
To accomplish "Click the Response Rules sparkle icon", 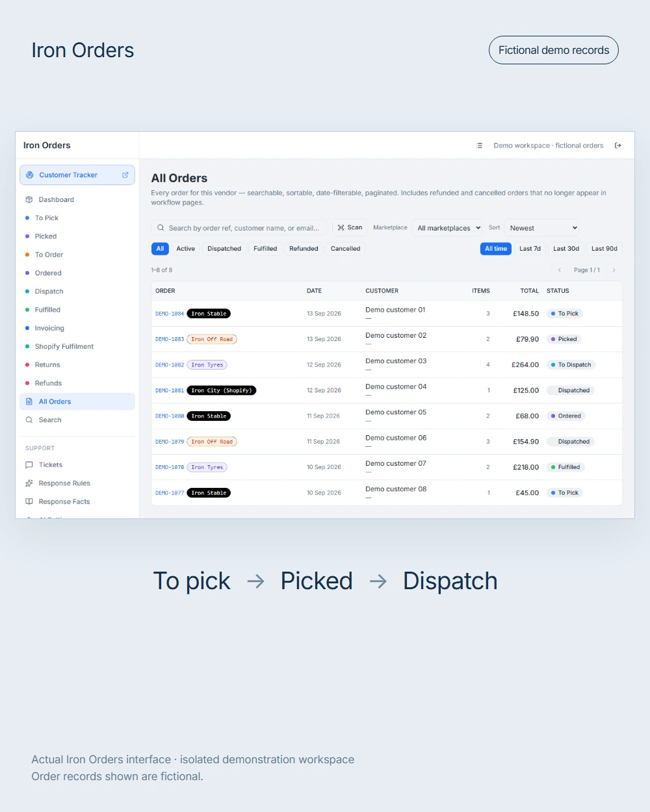I will pos(29,483).
